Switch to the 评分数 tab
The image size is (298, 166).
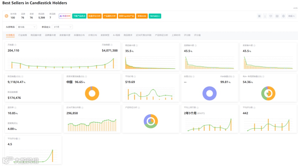coord(187,35)
